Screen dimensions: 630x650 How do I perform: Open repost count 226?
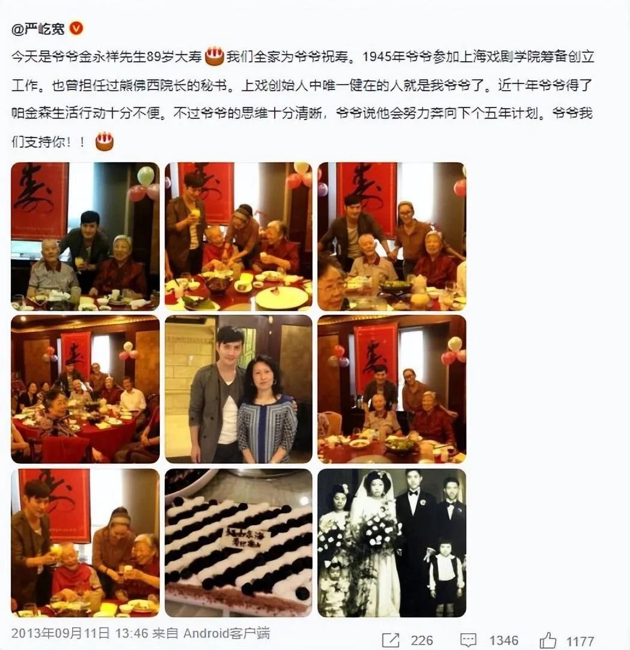(422, 641)
